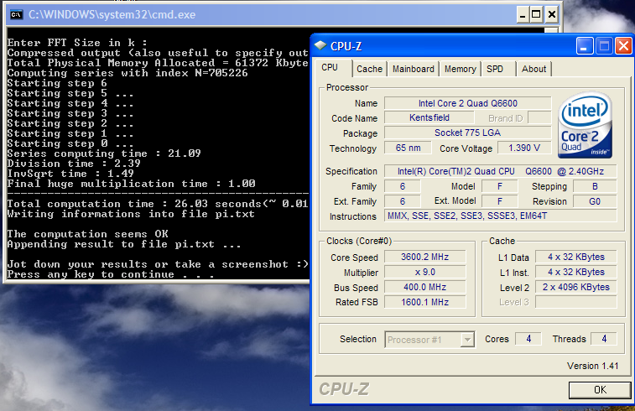The height and width of the screenshot is (411, 635).
Task: Click the Cores count value
Action: (x=528, y=339)
